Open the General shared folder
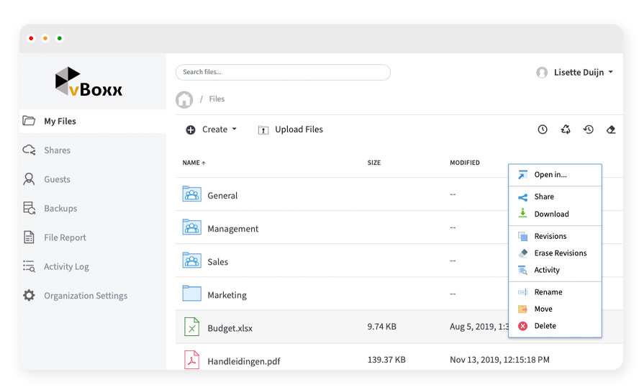This screenshot has width=644, height=390. point(222,195)
